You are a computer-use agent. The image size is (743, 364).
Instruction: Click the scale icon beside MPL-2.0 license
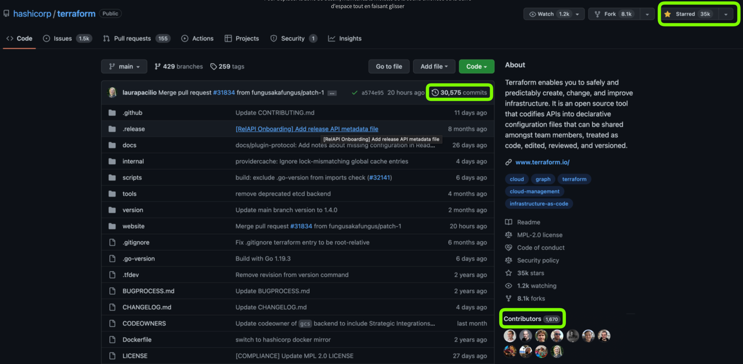(x=508, y=235)
